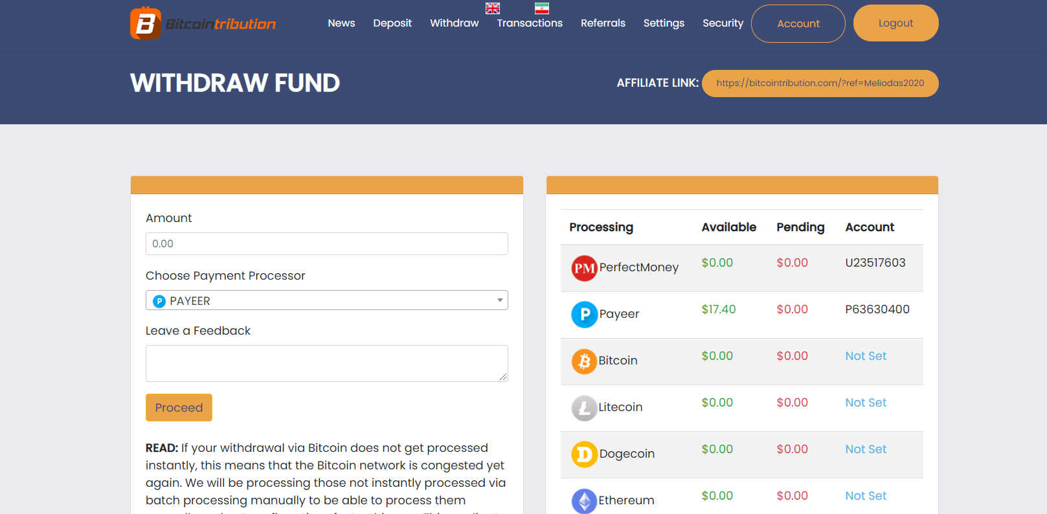
Task: Set the Dogecoin account via Not Set
Action: click(x=866, y=449)
